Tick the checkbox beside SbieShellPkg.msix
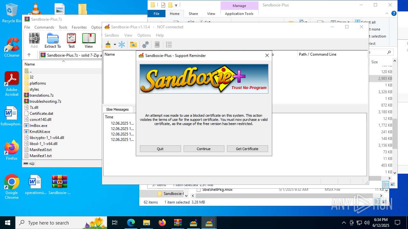 199,190
